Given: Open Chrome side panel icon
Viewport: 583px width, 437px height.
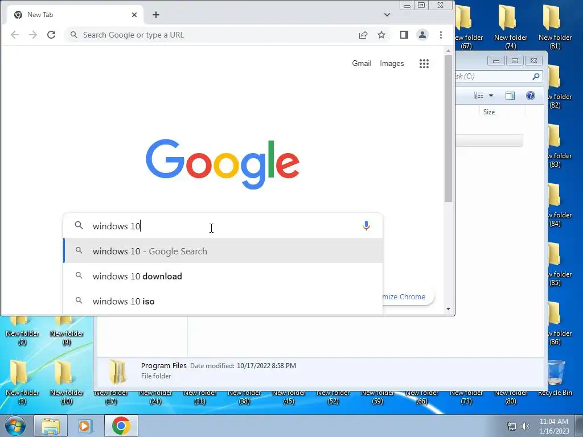Looking at the screenshot, I should [404, 35].
